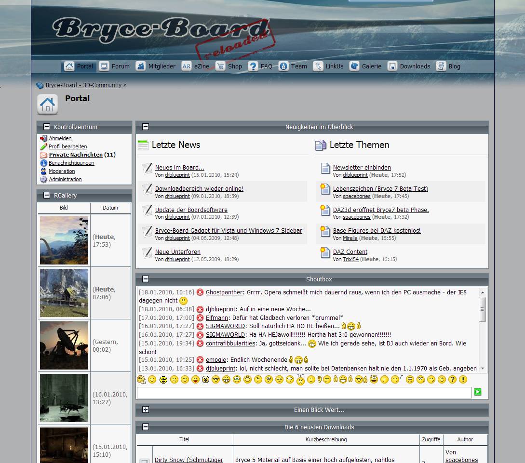525x463 pixels.
Task: Delete emogie's shout with red X
Action: [x=200, y=359]
